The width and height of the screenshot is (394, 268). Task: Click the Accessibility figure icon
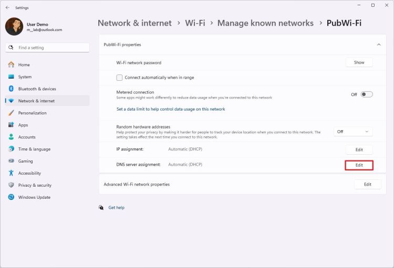pyautogui.click(x=11, y=173)
